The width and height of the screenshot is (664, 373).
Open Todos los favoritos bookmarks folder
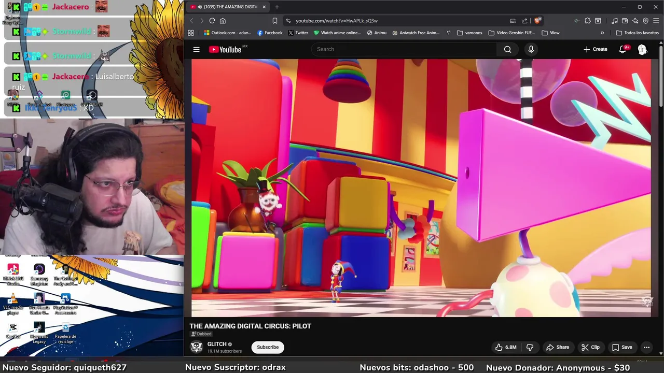click(637, 33)
